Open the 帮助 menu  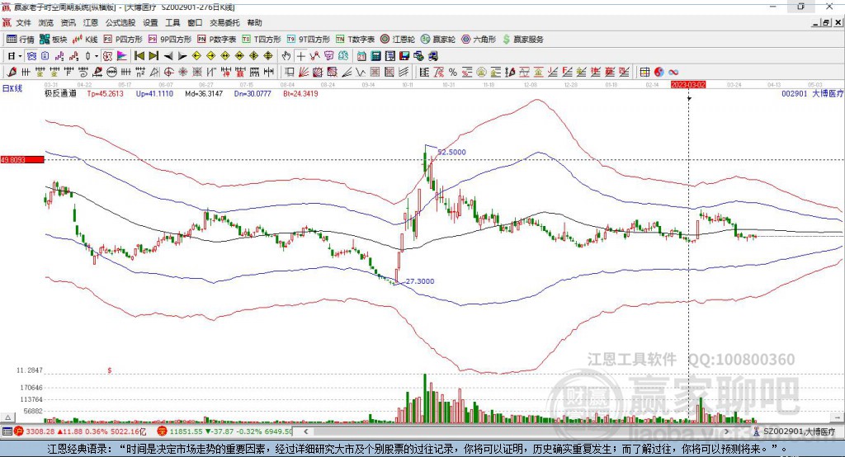tap(254, 22)
